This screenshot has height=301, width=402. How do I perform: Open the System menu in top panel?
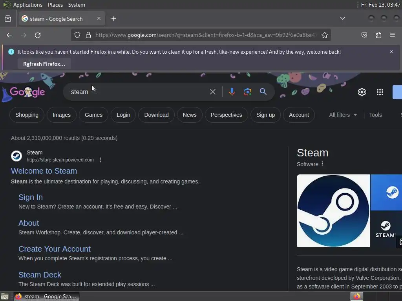point(77,5)
